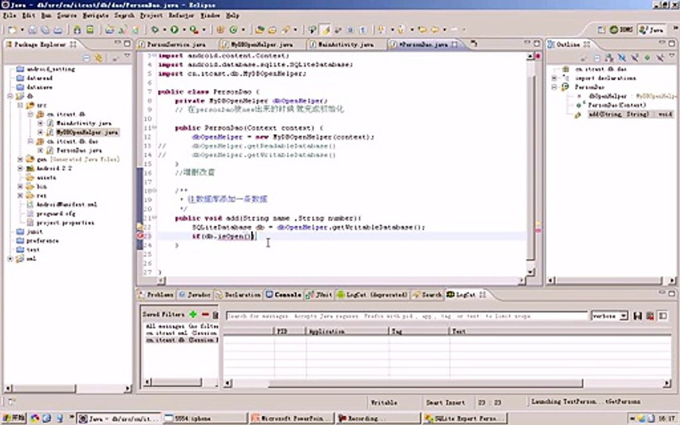
Task: Click the Open Perspective icon
Action: coord(601,30)
